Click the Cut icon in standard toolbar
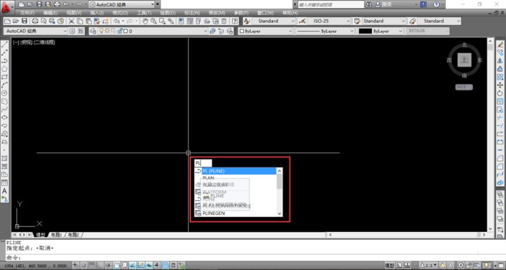The width and height of the screenshot is (506, 270). pyautogui.click(x=71, y=21)
